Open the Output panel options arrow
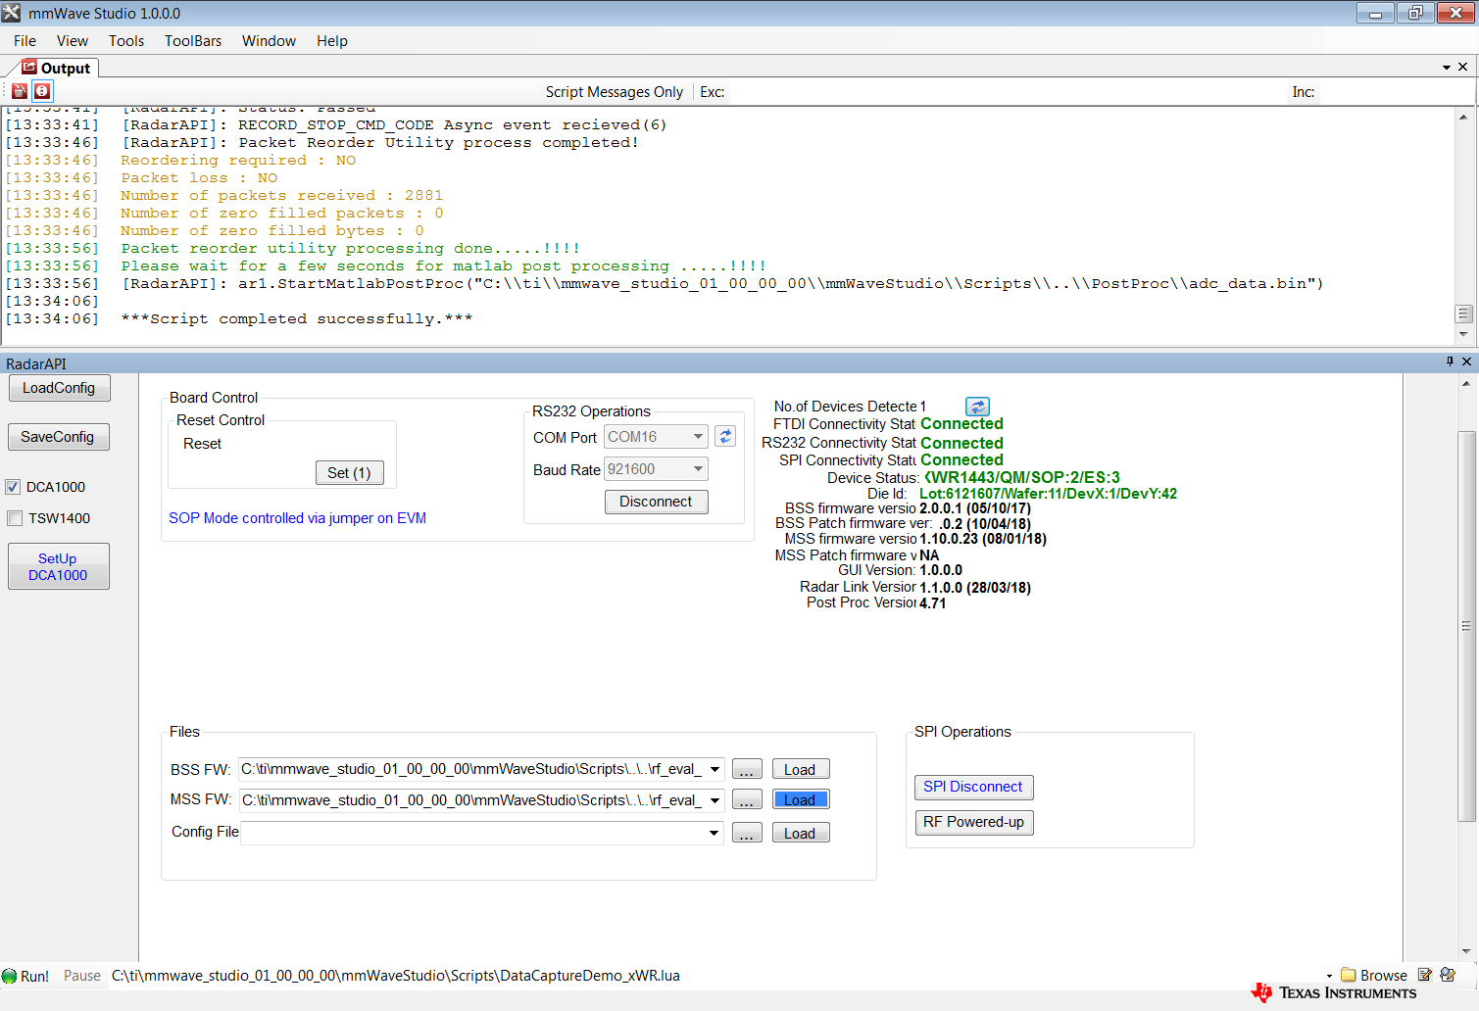The width and height of the screenshot is (1479, 1011). click(x=1447, y=68)
